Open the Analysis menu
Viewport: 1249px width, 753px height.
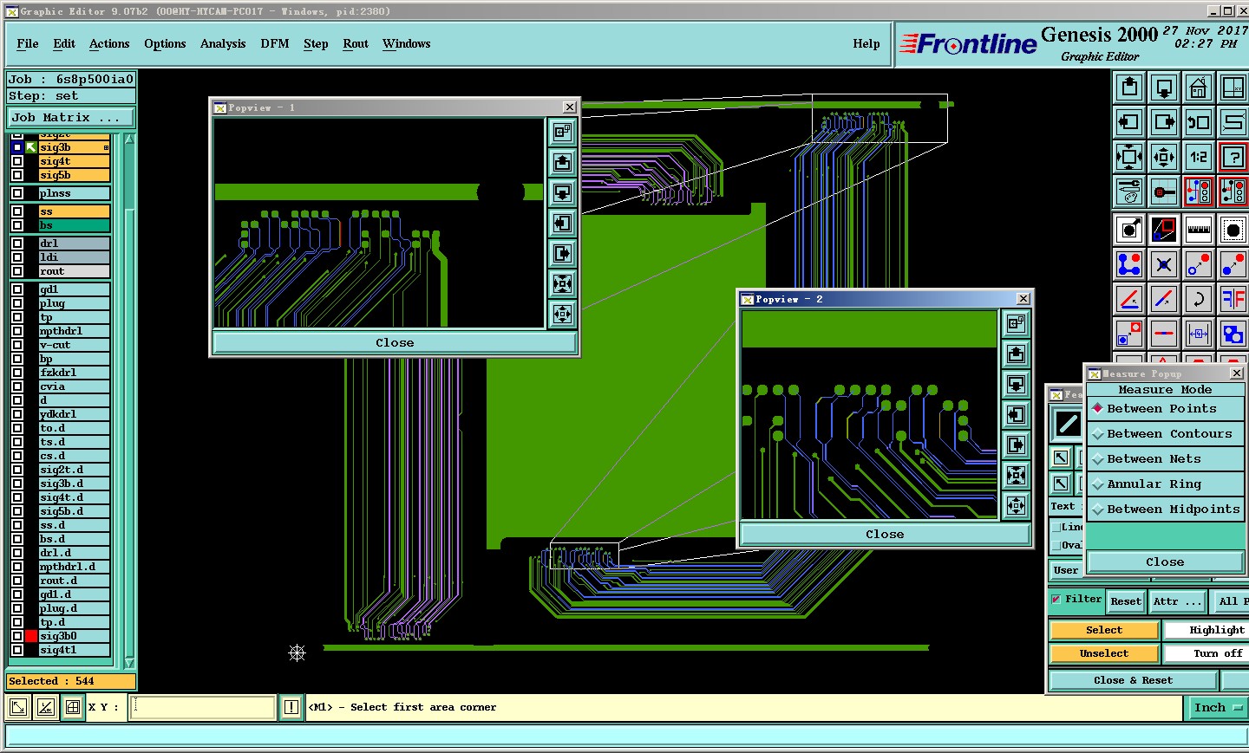click(223, 44)
